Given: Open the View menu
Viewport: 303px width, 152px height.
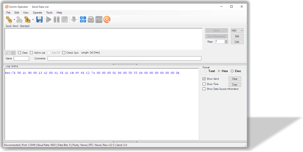Looking at the screenshot, I should tap(26, 13).
